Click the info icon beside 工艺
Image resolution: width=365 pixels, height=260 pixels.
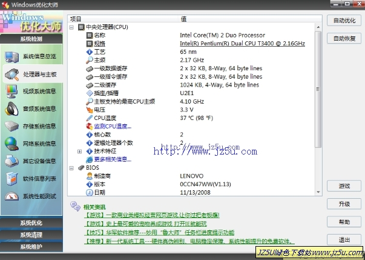(x=90, y=52)
